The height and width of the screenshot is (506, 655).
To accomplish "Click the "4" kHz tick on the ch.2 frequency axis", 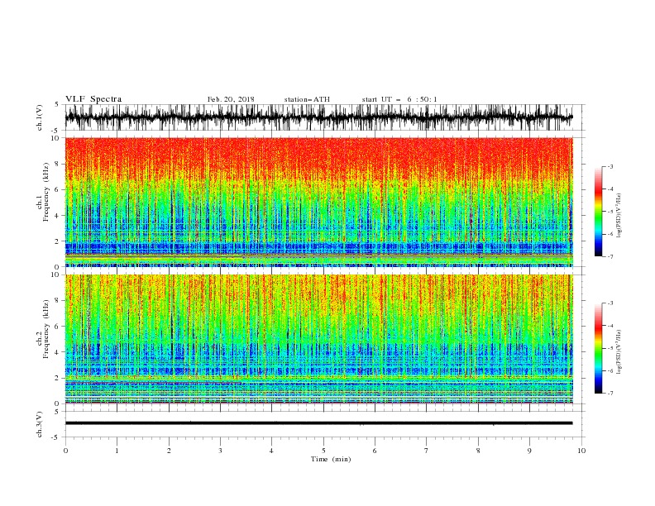I will tap(57, 352).
